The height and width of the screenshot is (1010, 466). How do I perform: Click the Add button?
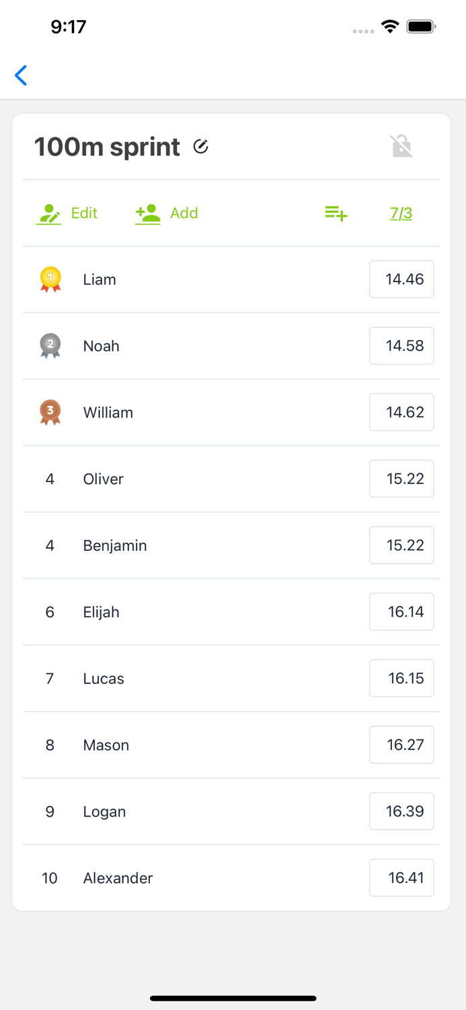coord(184,213)
